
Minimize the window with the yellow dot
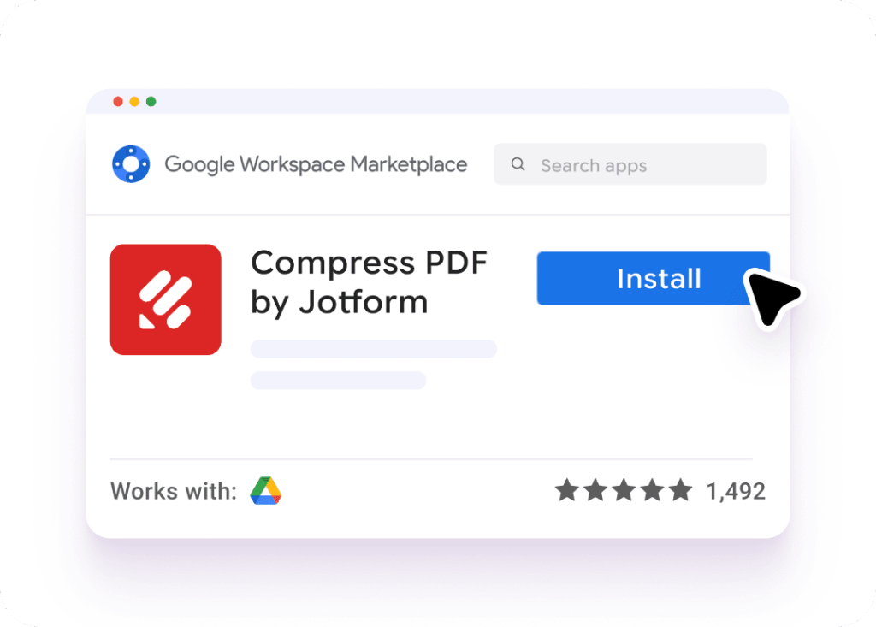coord(134,102)
